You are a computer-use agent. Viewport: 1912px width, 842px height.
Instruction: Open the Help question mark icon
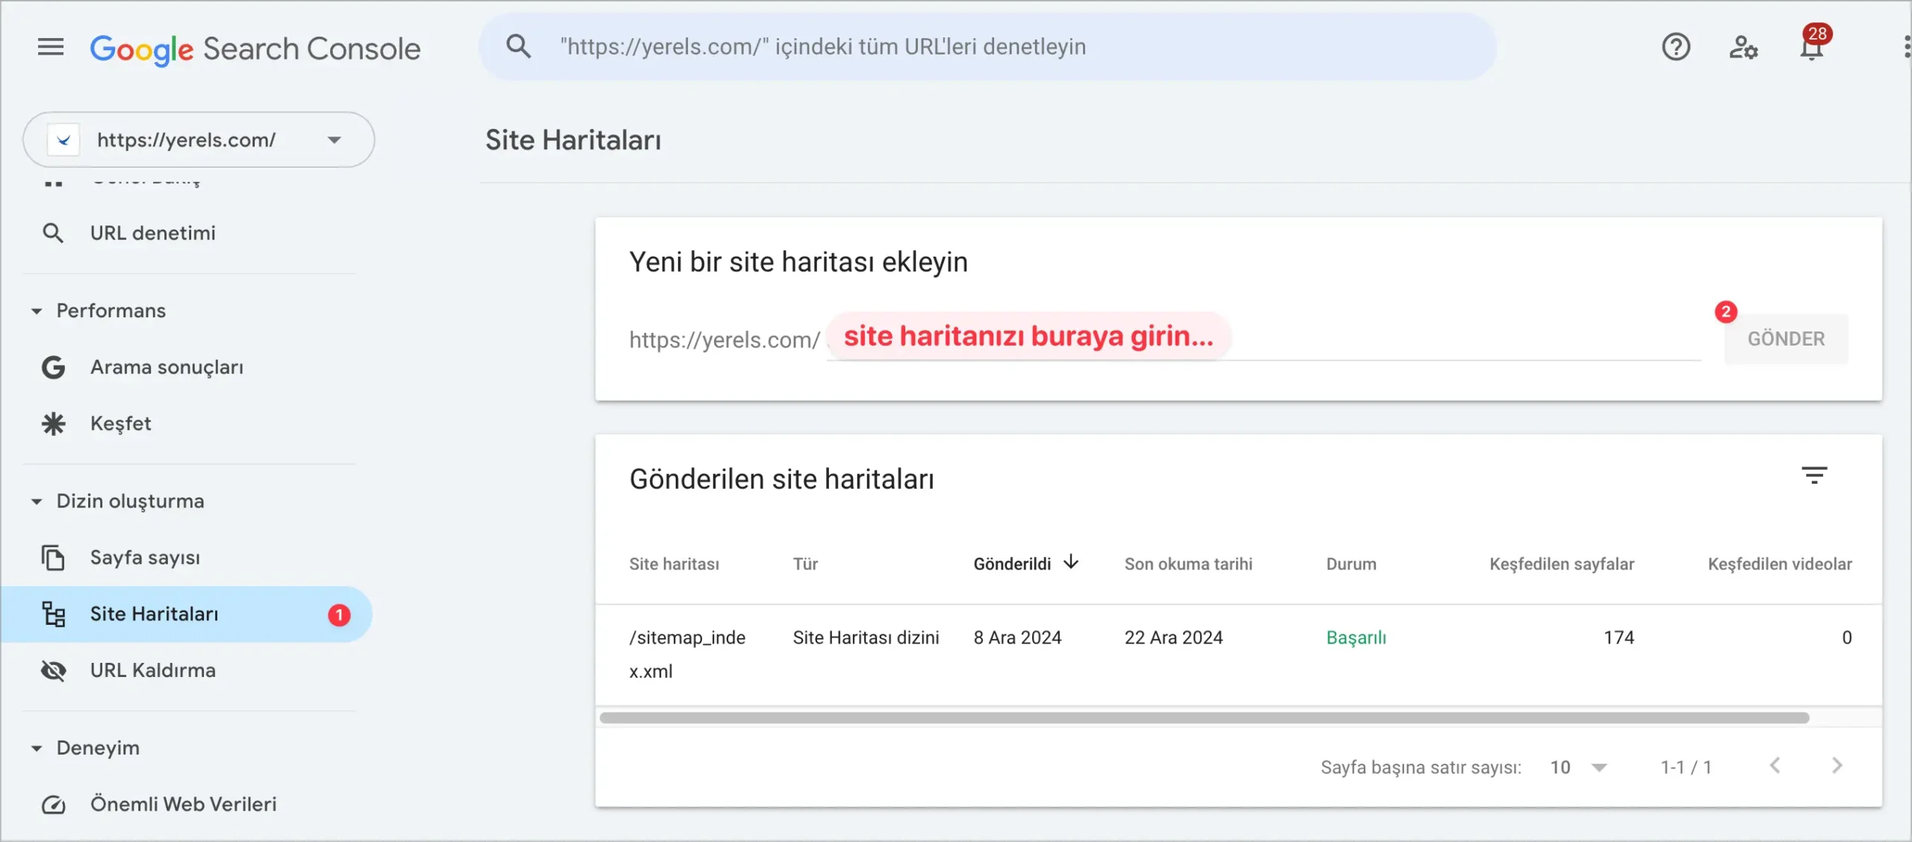coord(1676,47)
